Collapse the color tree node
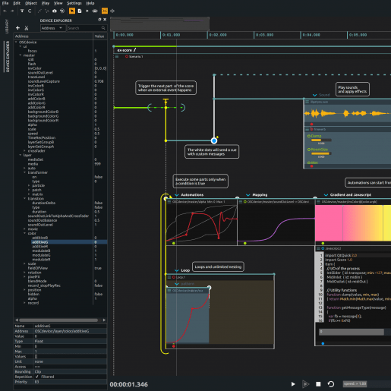391x391 pixels. click(24, 233)
